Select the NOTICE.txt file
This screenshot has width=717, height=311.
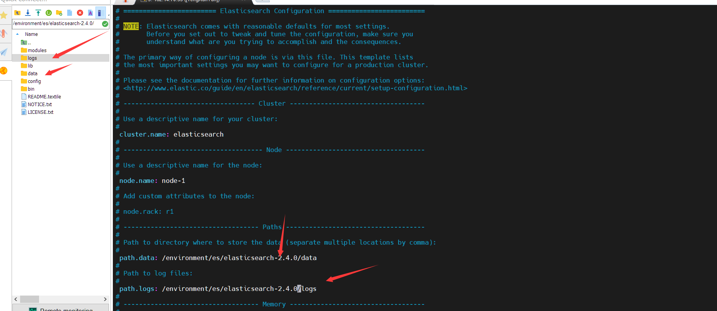[x=37, y=105]
